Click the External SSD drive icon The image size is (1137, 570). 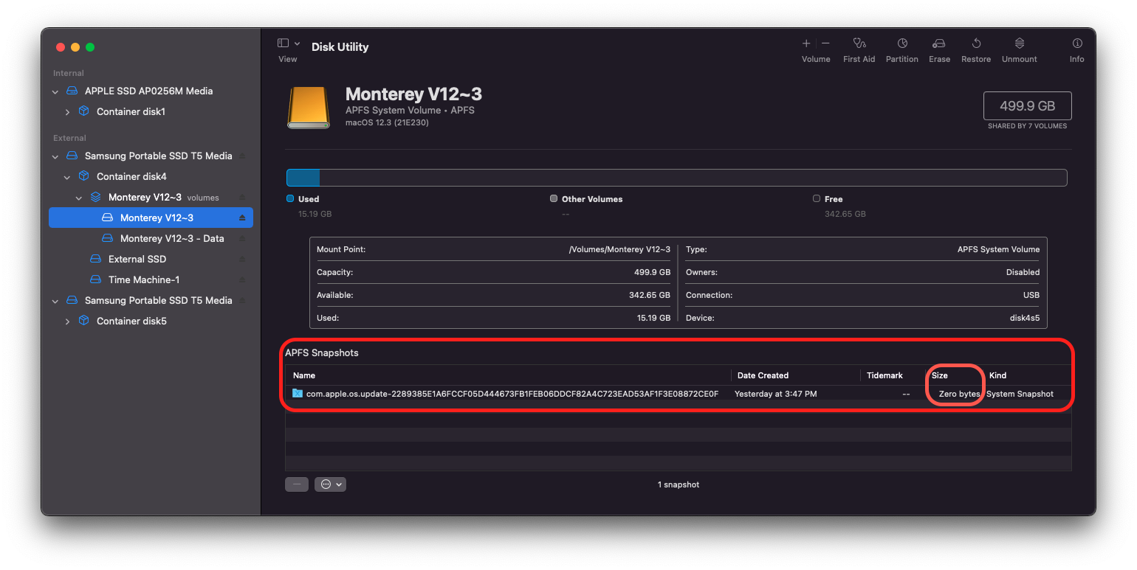(95, 260)
